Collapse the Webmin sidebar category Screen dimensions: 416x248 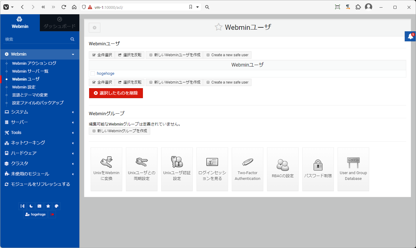40,54
